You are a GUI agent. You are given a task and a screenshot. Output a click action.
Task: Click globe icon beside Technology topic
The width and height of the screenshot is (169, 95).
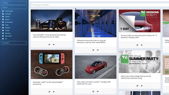(x=3, y=11)
